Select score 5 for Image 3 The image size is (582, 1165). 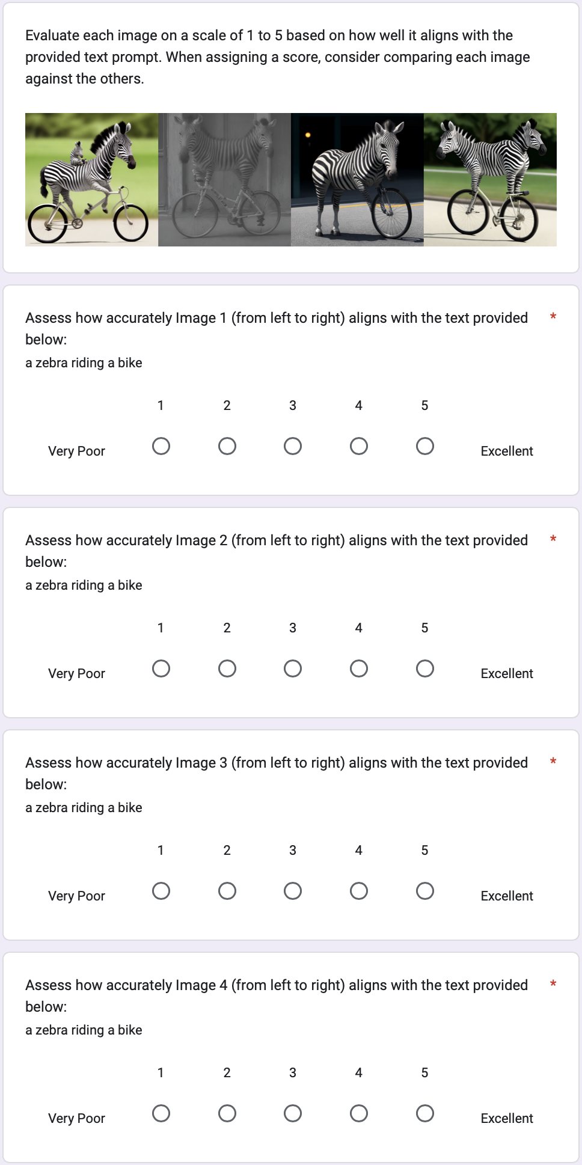click(x=425, y=891)
